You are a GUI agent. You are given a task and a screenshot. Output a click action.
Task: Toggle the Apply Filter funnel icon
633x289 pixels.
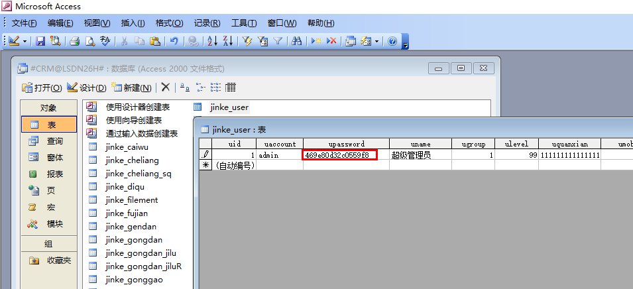click(278, 41)
